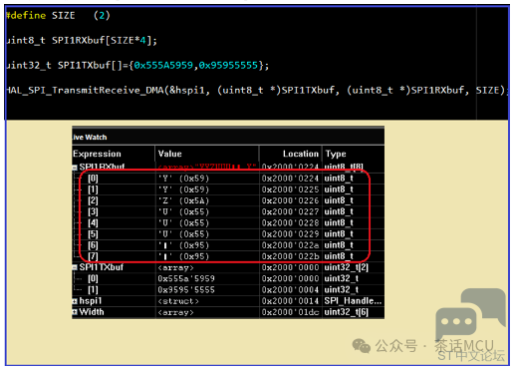Click location 0x2000'0004 of SPI1TXbuf[1]
514x371 pixels.
point(290,290)
